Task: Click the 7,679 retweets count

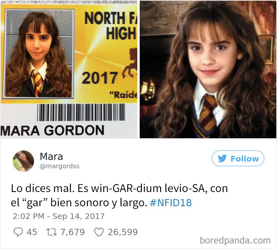Action: pyautogui.click(x=72, y=232)
